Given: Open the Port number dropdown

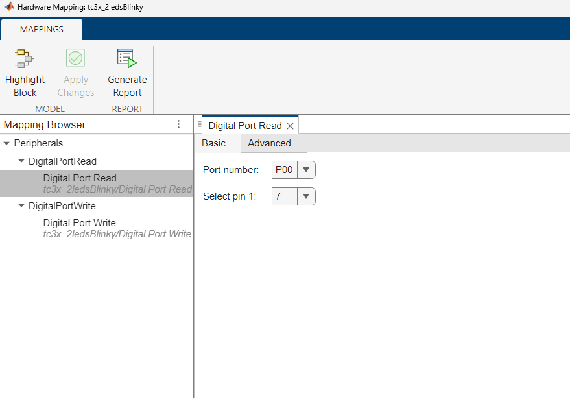Looking at the screenshot, I should tap(305, 170).
